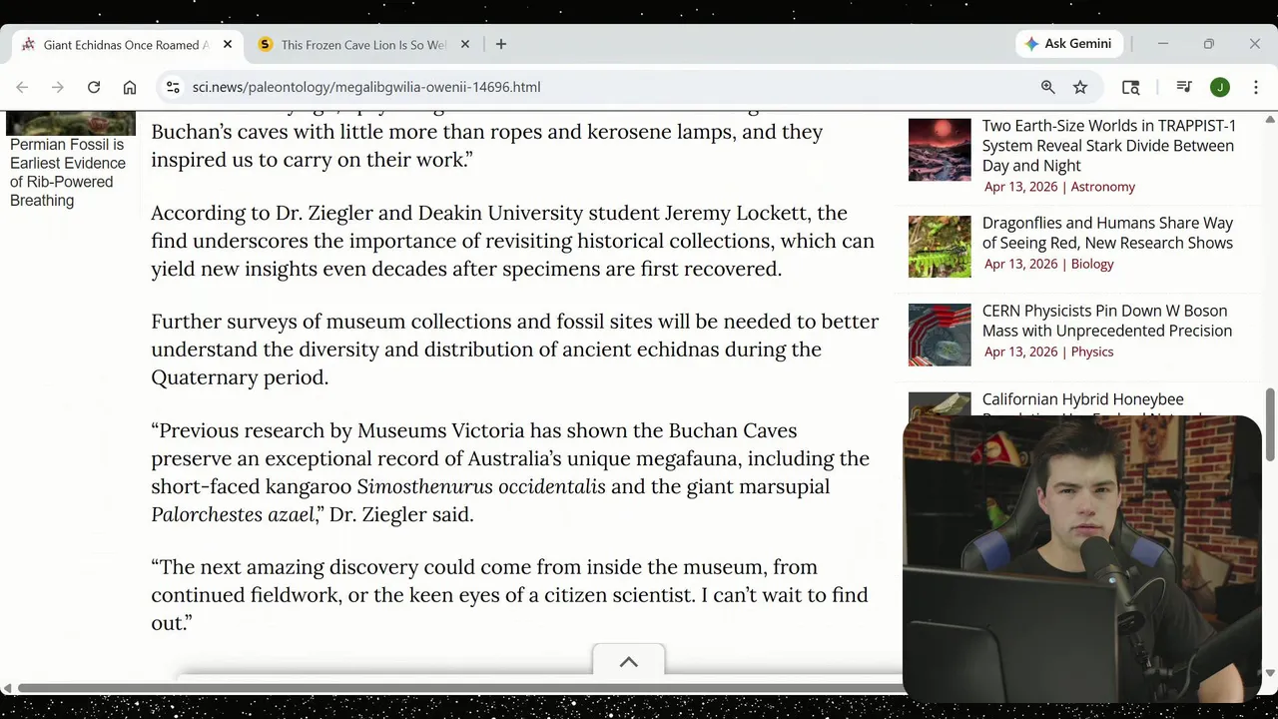Open the Californian Hybrid Honeybee article
This screenshot has height=719, width=1278.
pyautogui.click(x=1082, y=399)
